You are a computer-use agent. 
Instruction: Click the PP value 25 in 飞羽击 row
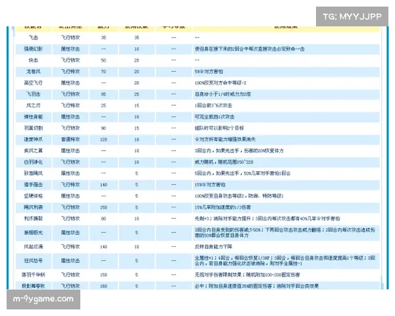[136, 94]
